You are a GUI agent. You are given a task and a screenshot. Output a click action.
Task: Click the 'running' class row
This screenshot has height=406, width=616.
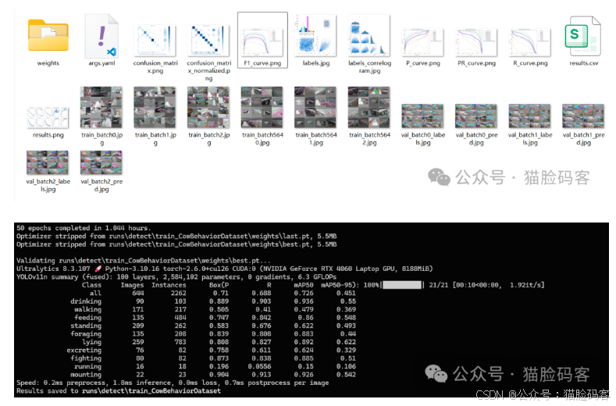point(215,367)
